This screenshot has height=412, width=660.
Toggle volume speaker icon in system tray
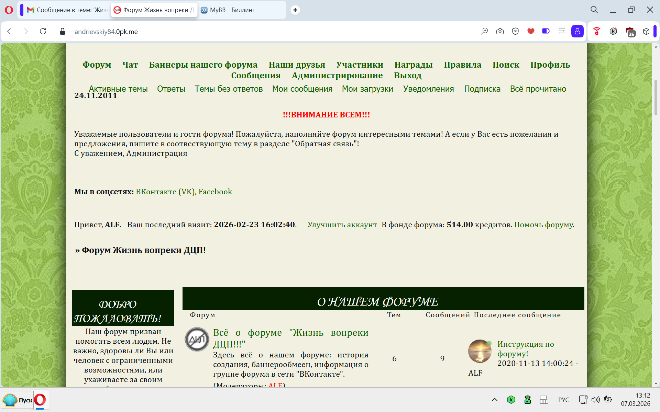[595, 400]
